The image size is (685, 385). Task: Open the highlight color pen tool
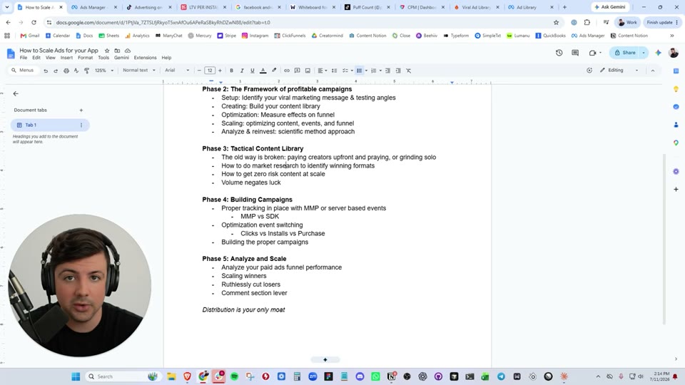coord(274,71)
